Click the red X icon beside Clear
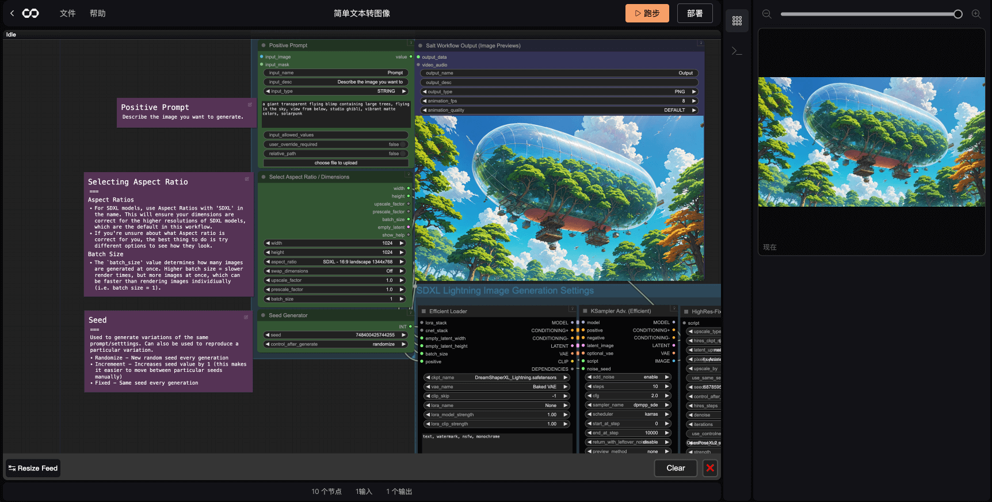 point(710,468)
